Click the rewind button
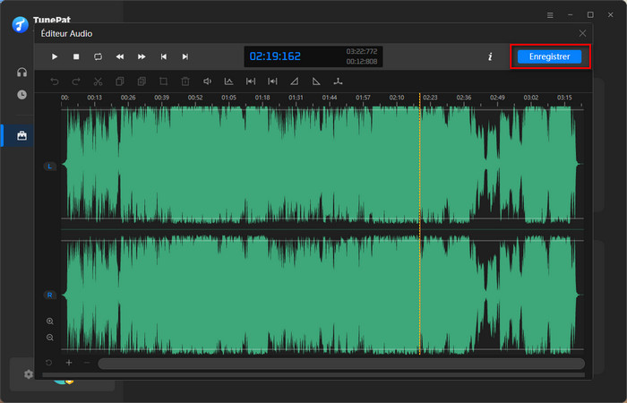 120,56
